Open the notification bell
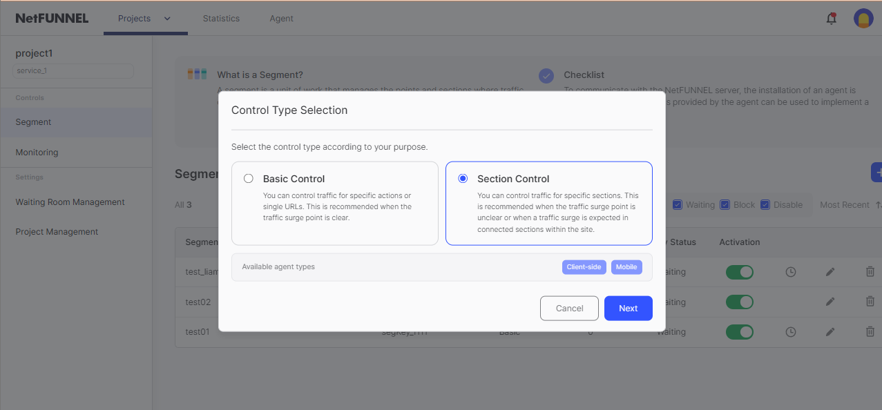 pos(831,18)
